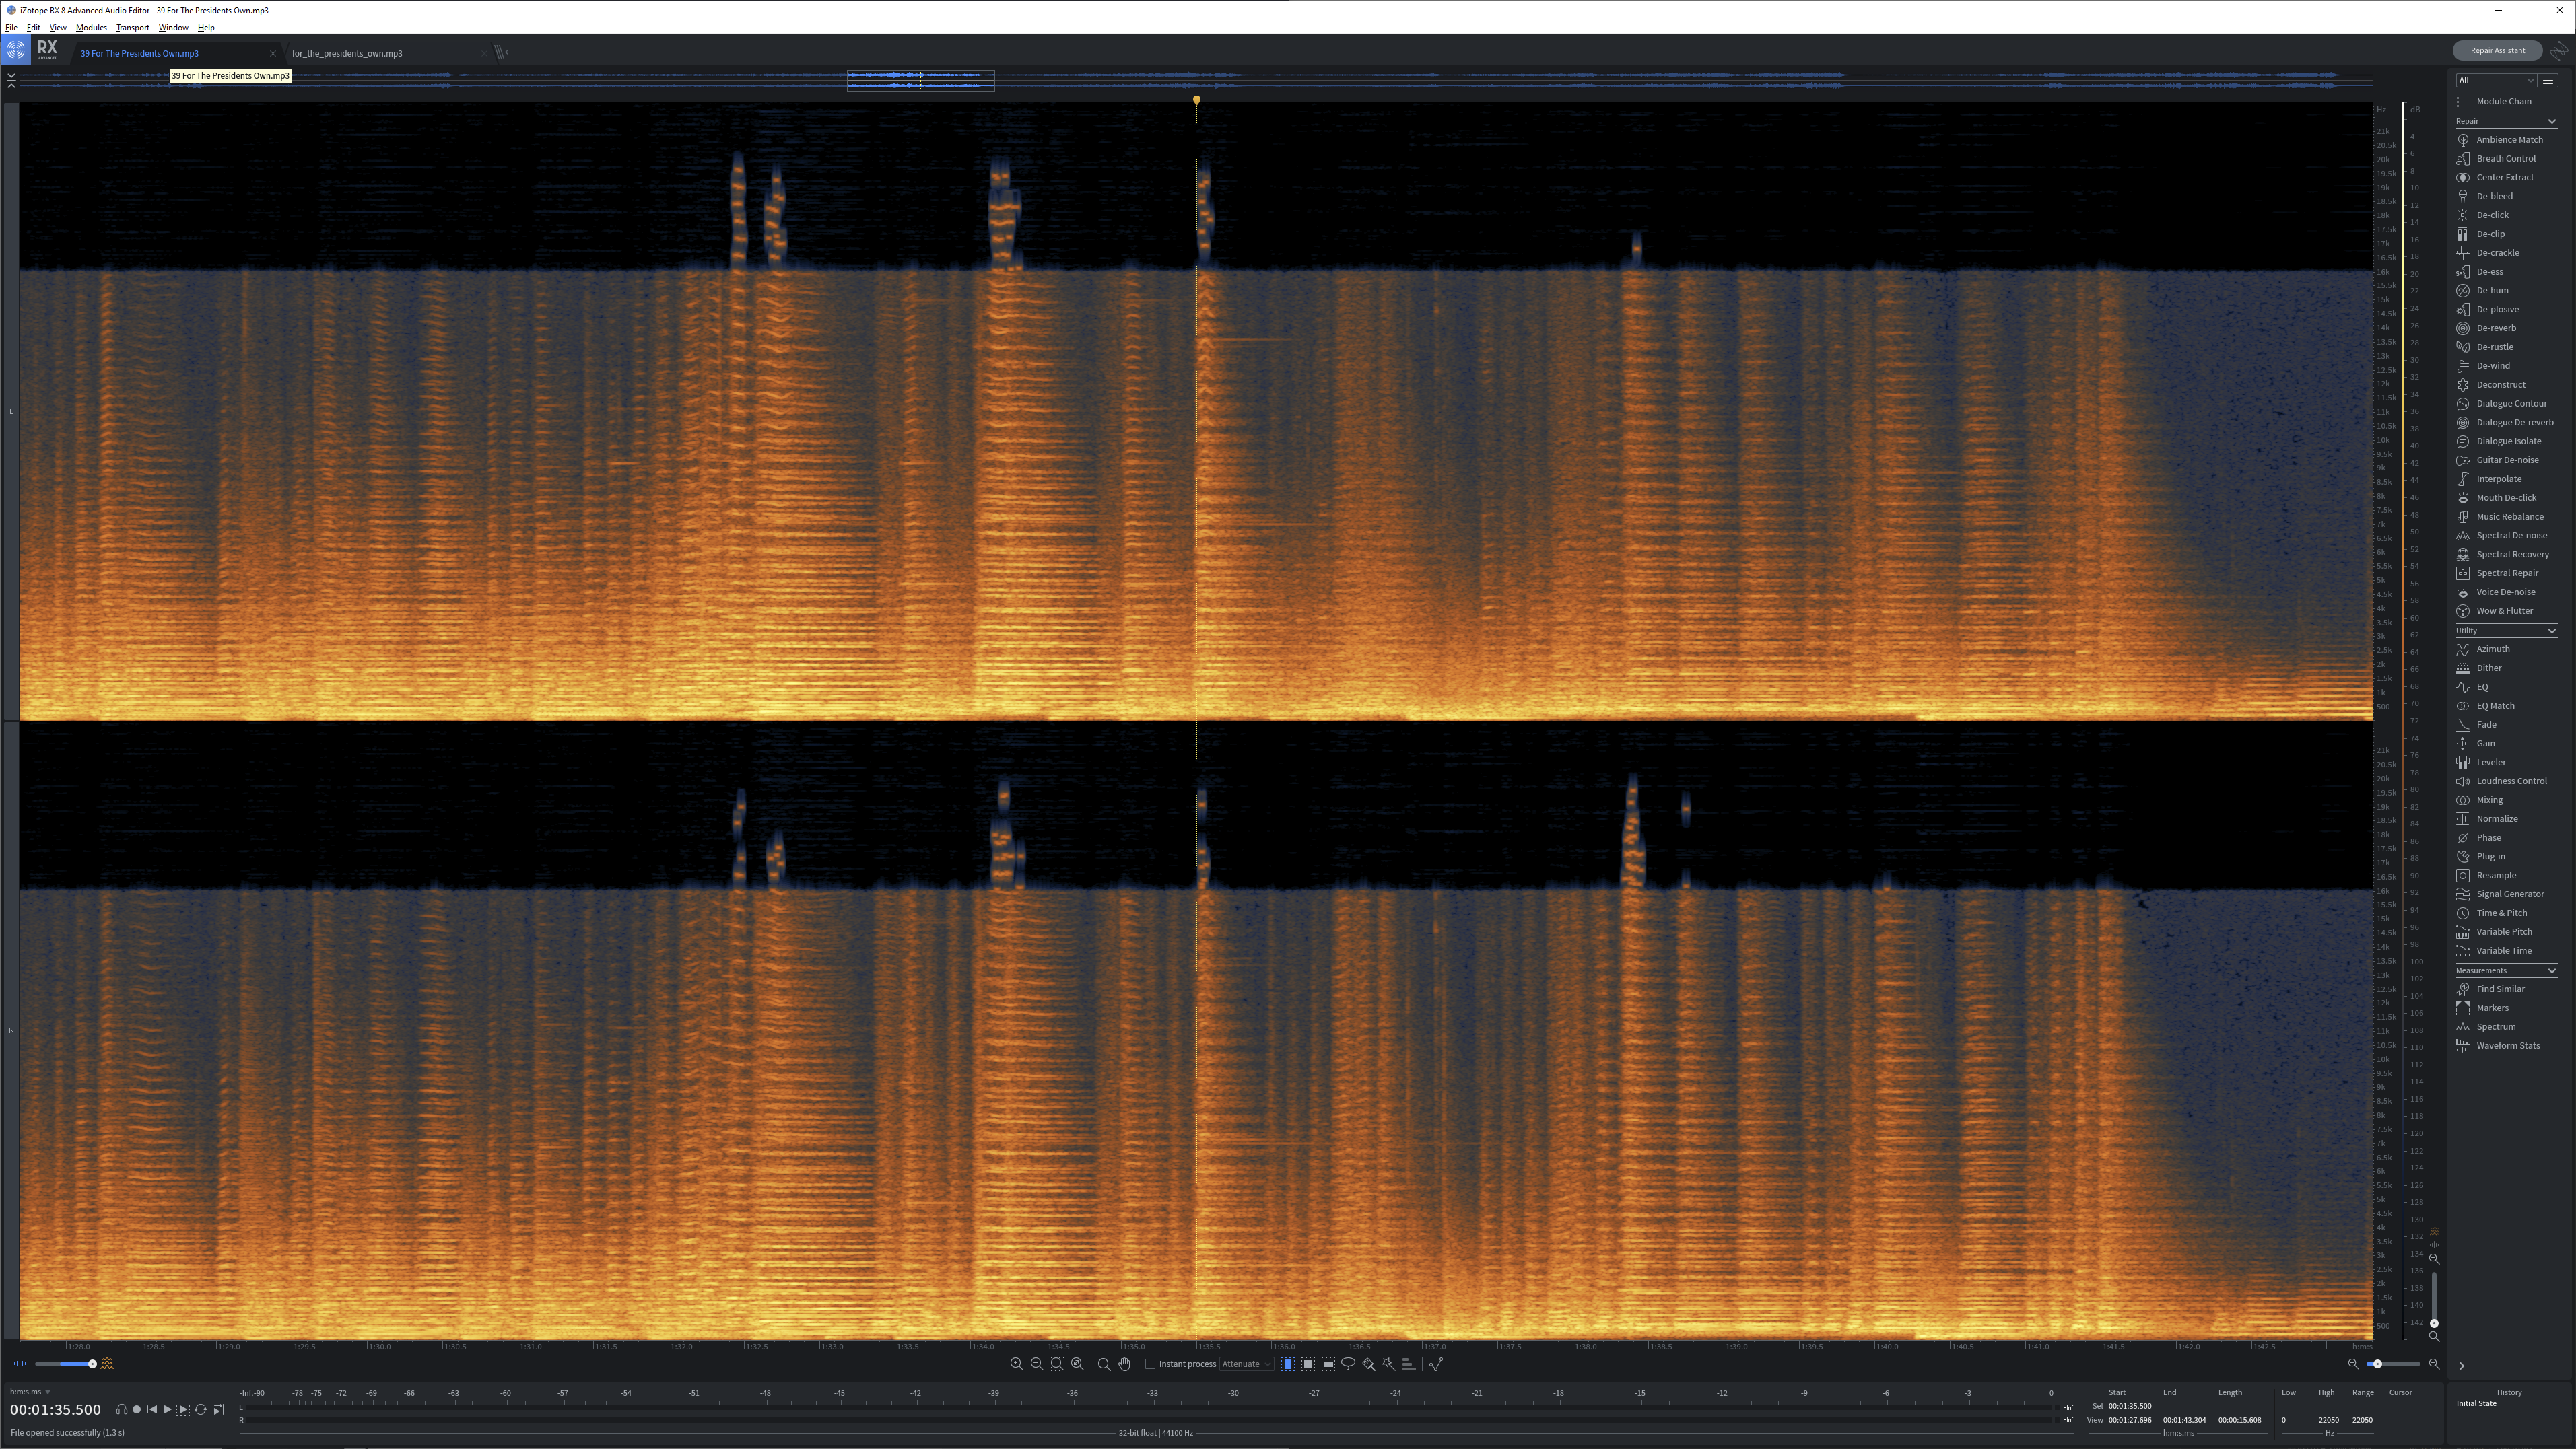
Task: Open the Signal Generator module
Action: click(x=2509, y=894)
